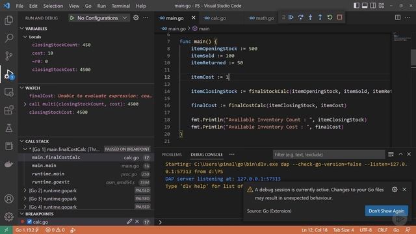Click the debug Step Into button
This screenshot has width=416, height=234.
tap(310, 18)
